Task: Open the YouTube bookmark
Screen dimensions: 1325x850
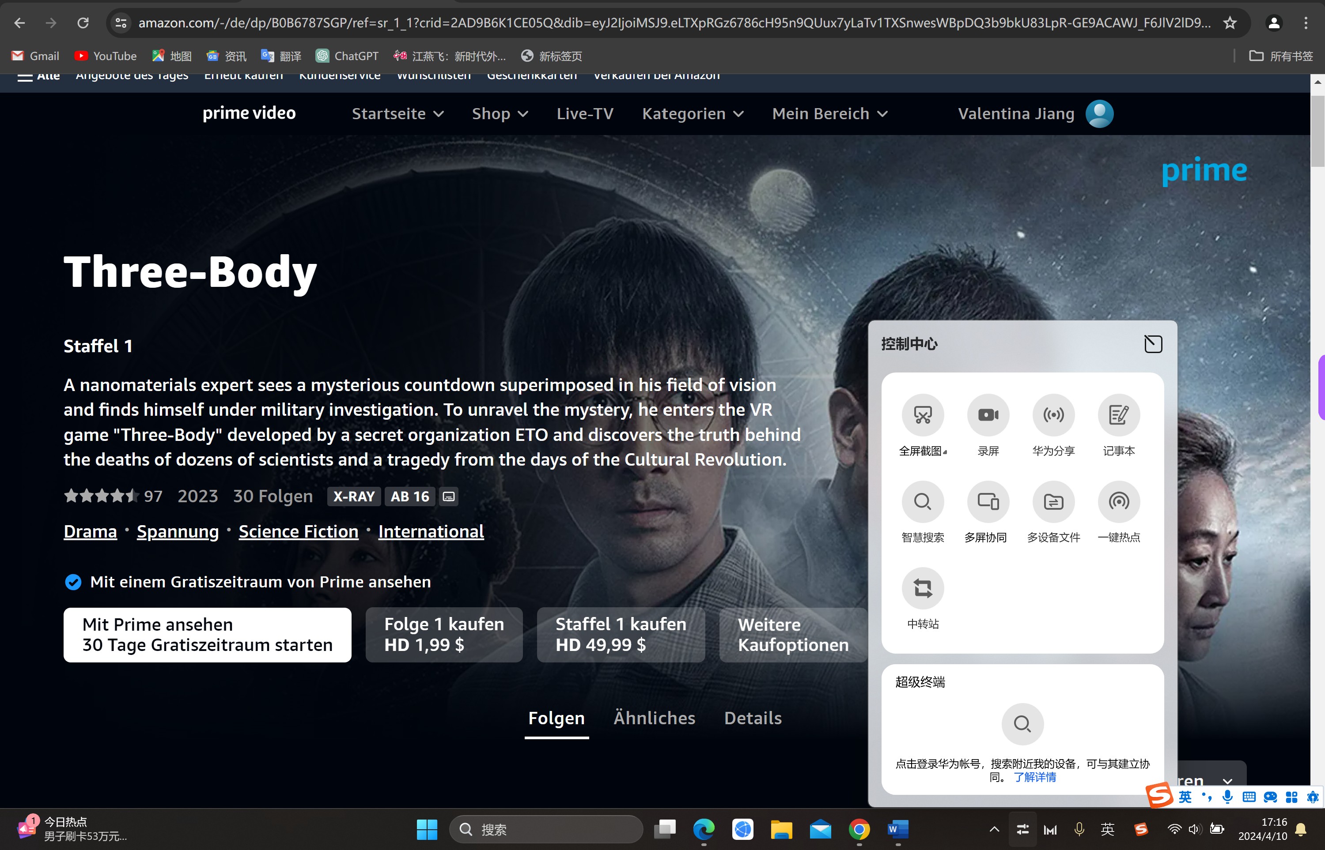Action: point(105,56)
